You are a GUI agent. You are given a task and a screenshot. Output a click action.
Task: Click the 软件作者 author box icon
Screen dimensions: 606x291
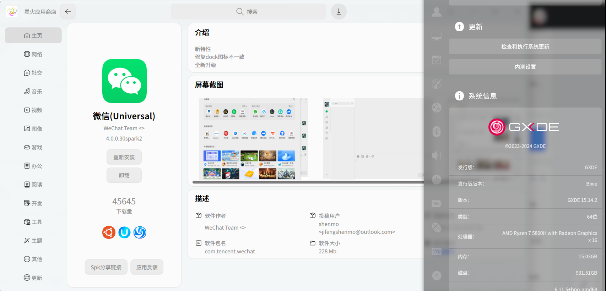[x=199, y=215]
